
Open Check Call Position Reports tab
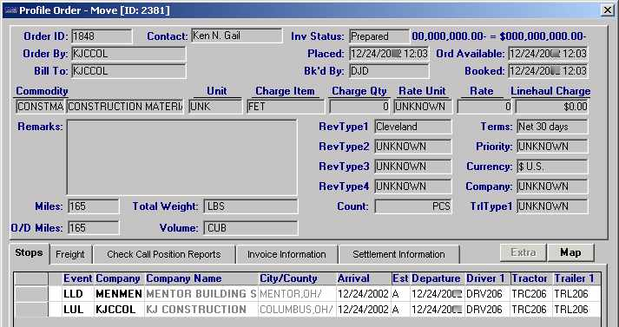pos(164,254)
